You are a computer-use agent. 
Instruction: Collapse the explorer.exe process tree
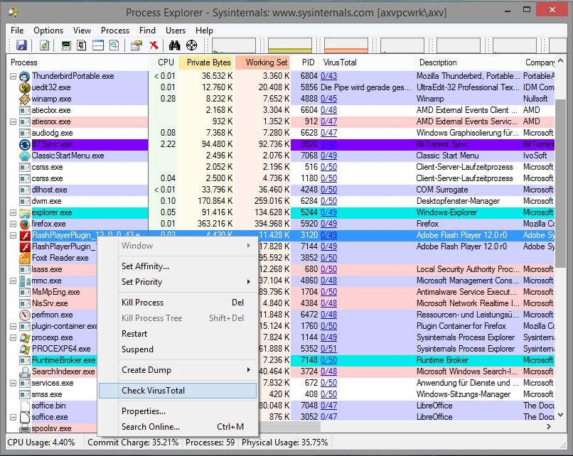(x=14, y=212)
